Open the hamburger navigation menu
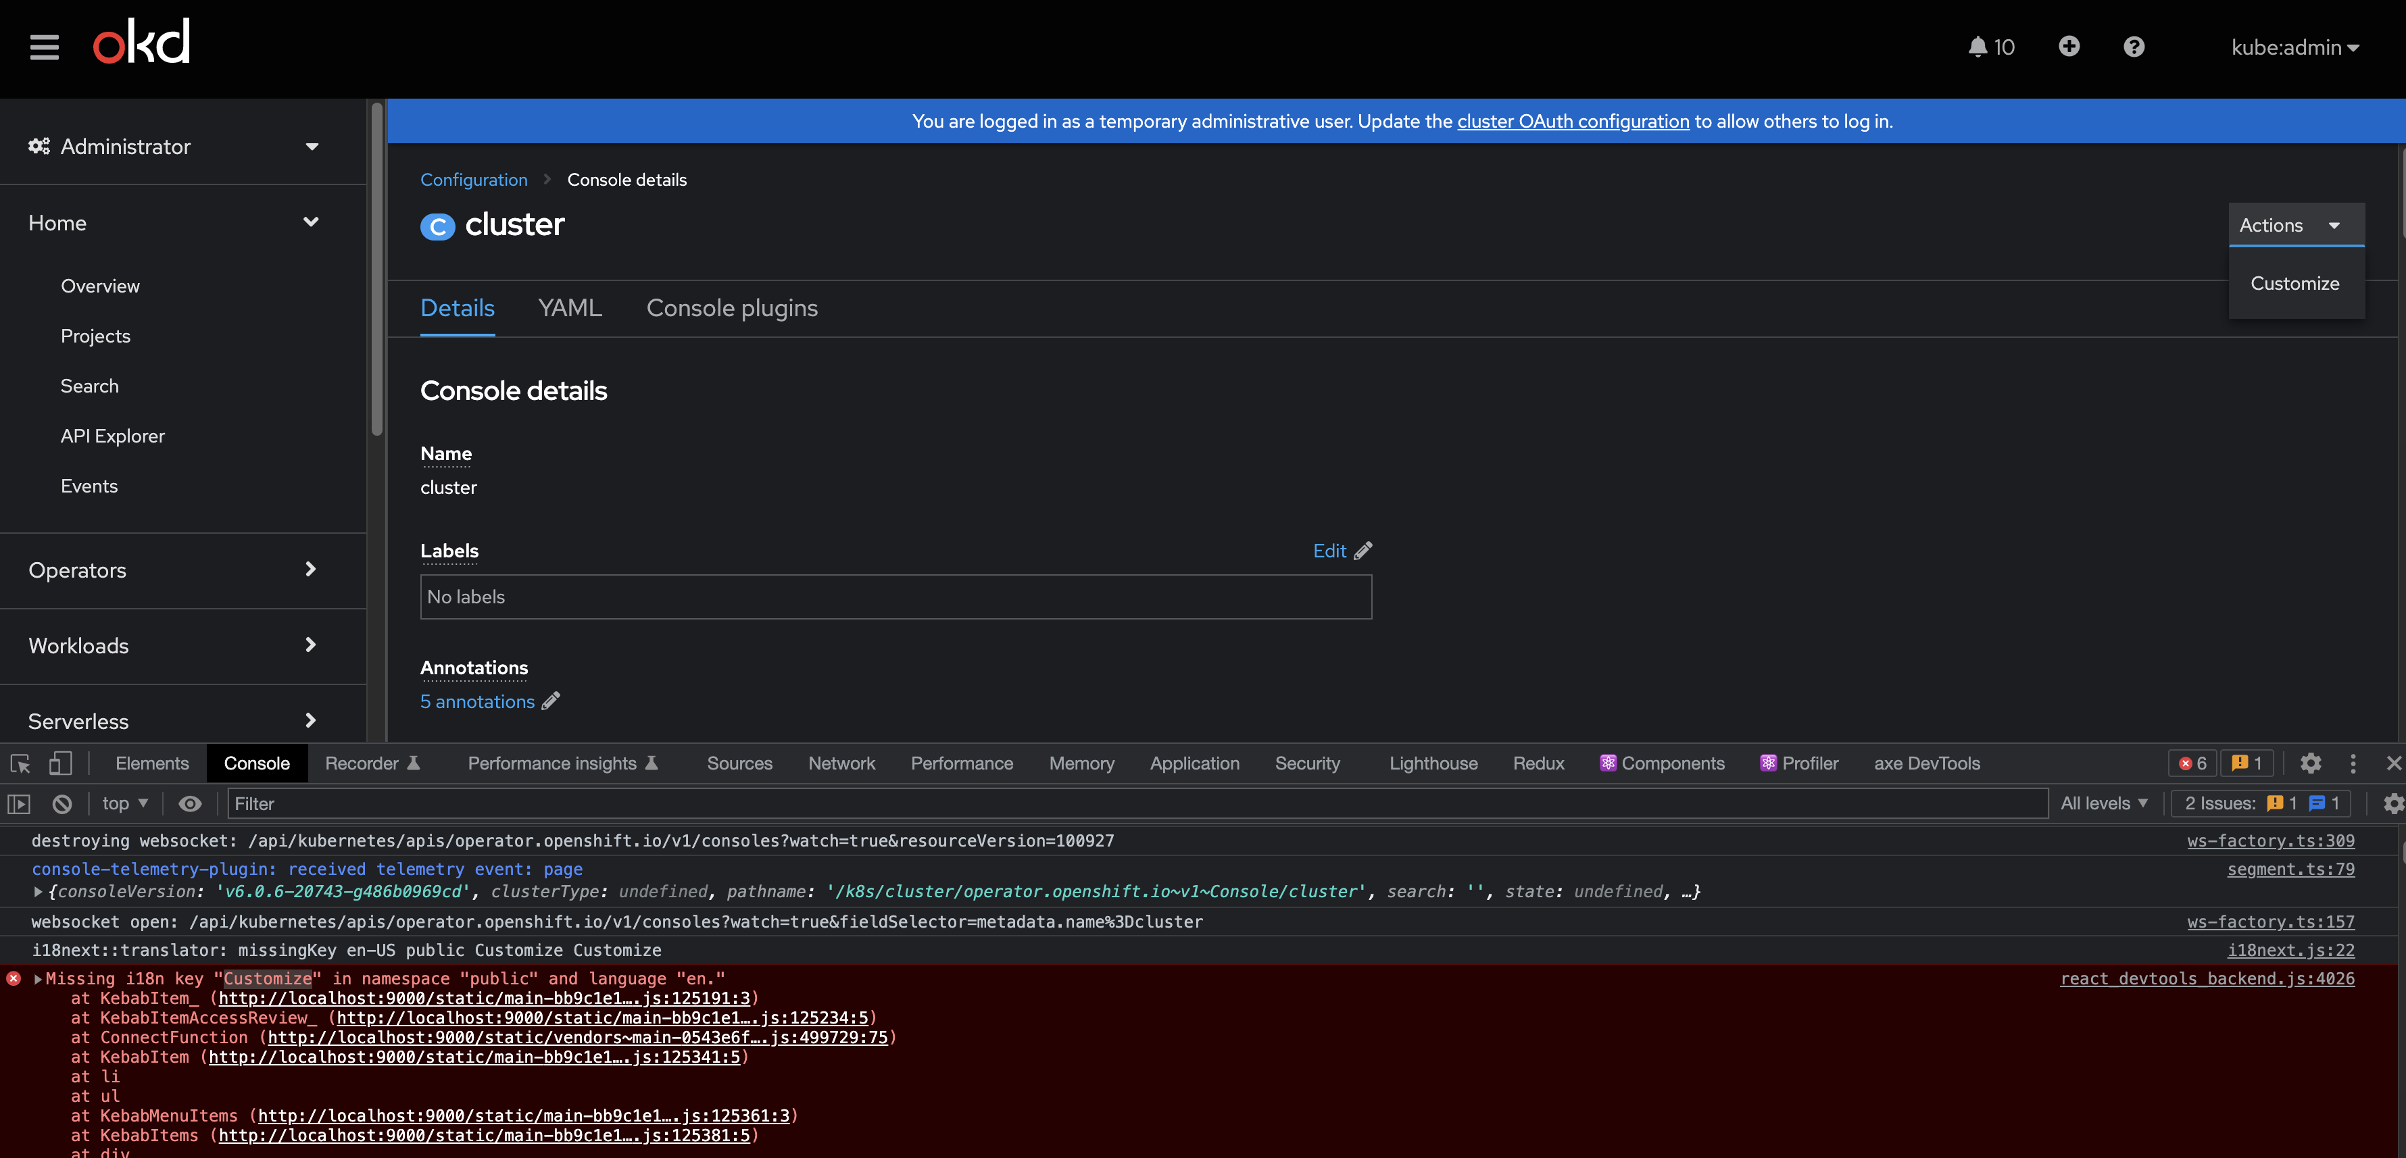This screenshot has width=2406, height=1158. tap(44, 47)
